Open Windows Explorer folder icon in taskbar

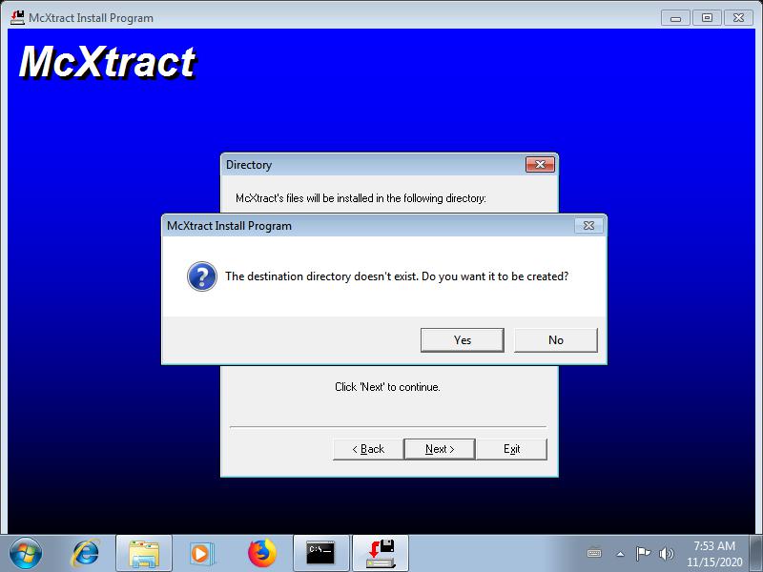pyautogui.click(x=144, y=554)
